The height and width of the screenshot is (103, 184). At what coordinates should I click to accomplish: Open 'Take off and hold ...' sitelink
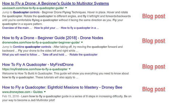(x=55, y=55)
